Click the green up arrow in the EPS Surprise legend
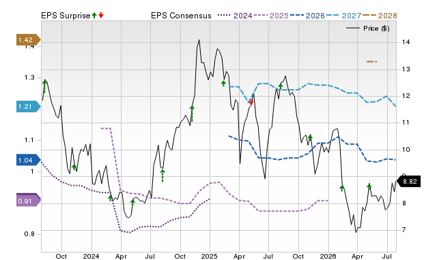The image size is (437, 260). [x=94, y=16]
